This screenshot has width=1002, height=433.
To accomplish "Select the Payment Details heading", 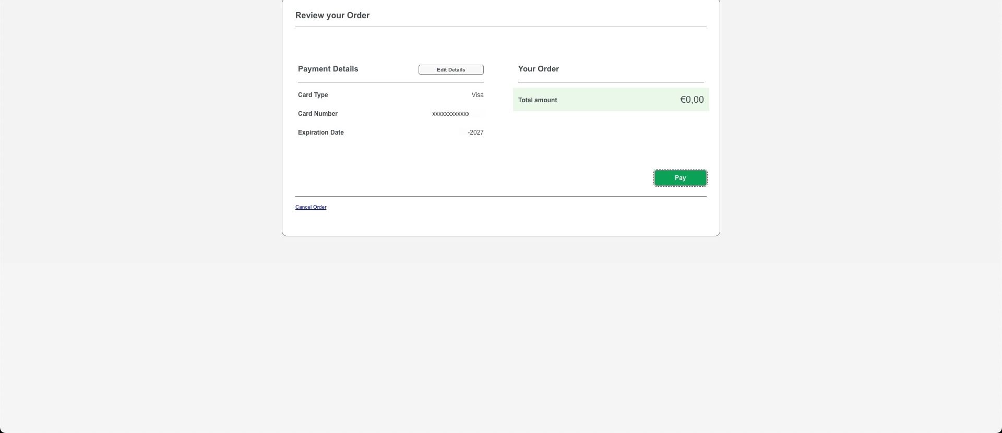I will pos(328,69).
